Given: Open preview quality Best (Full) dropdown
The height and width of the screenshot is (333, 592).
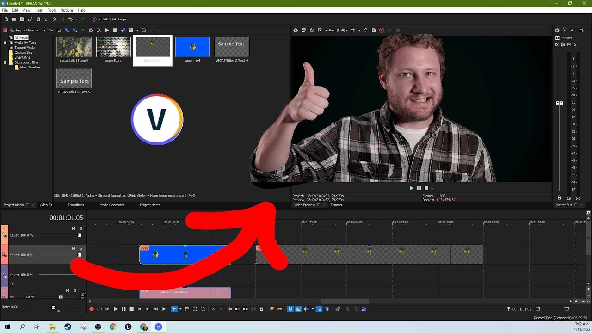Looking at the screenshot, I should click(347, 30).
